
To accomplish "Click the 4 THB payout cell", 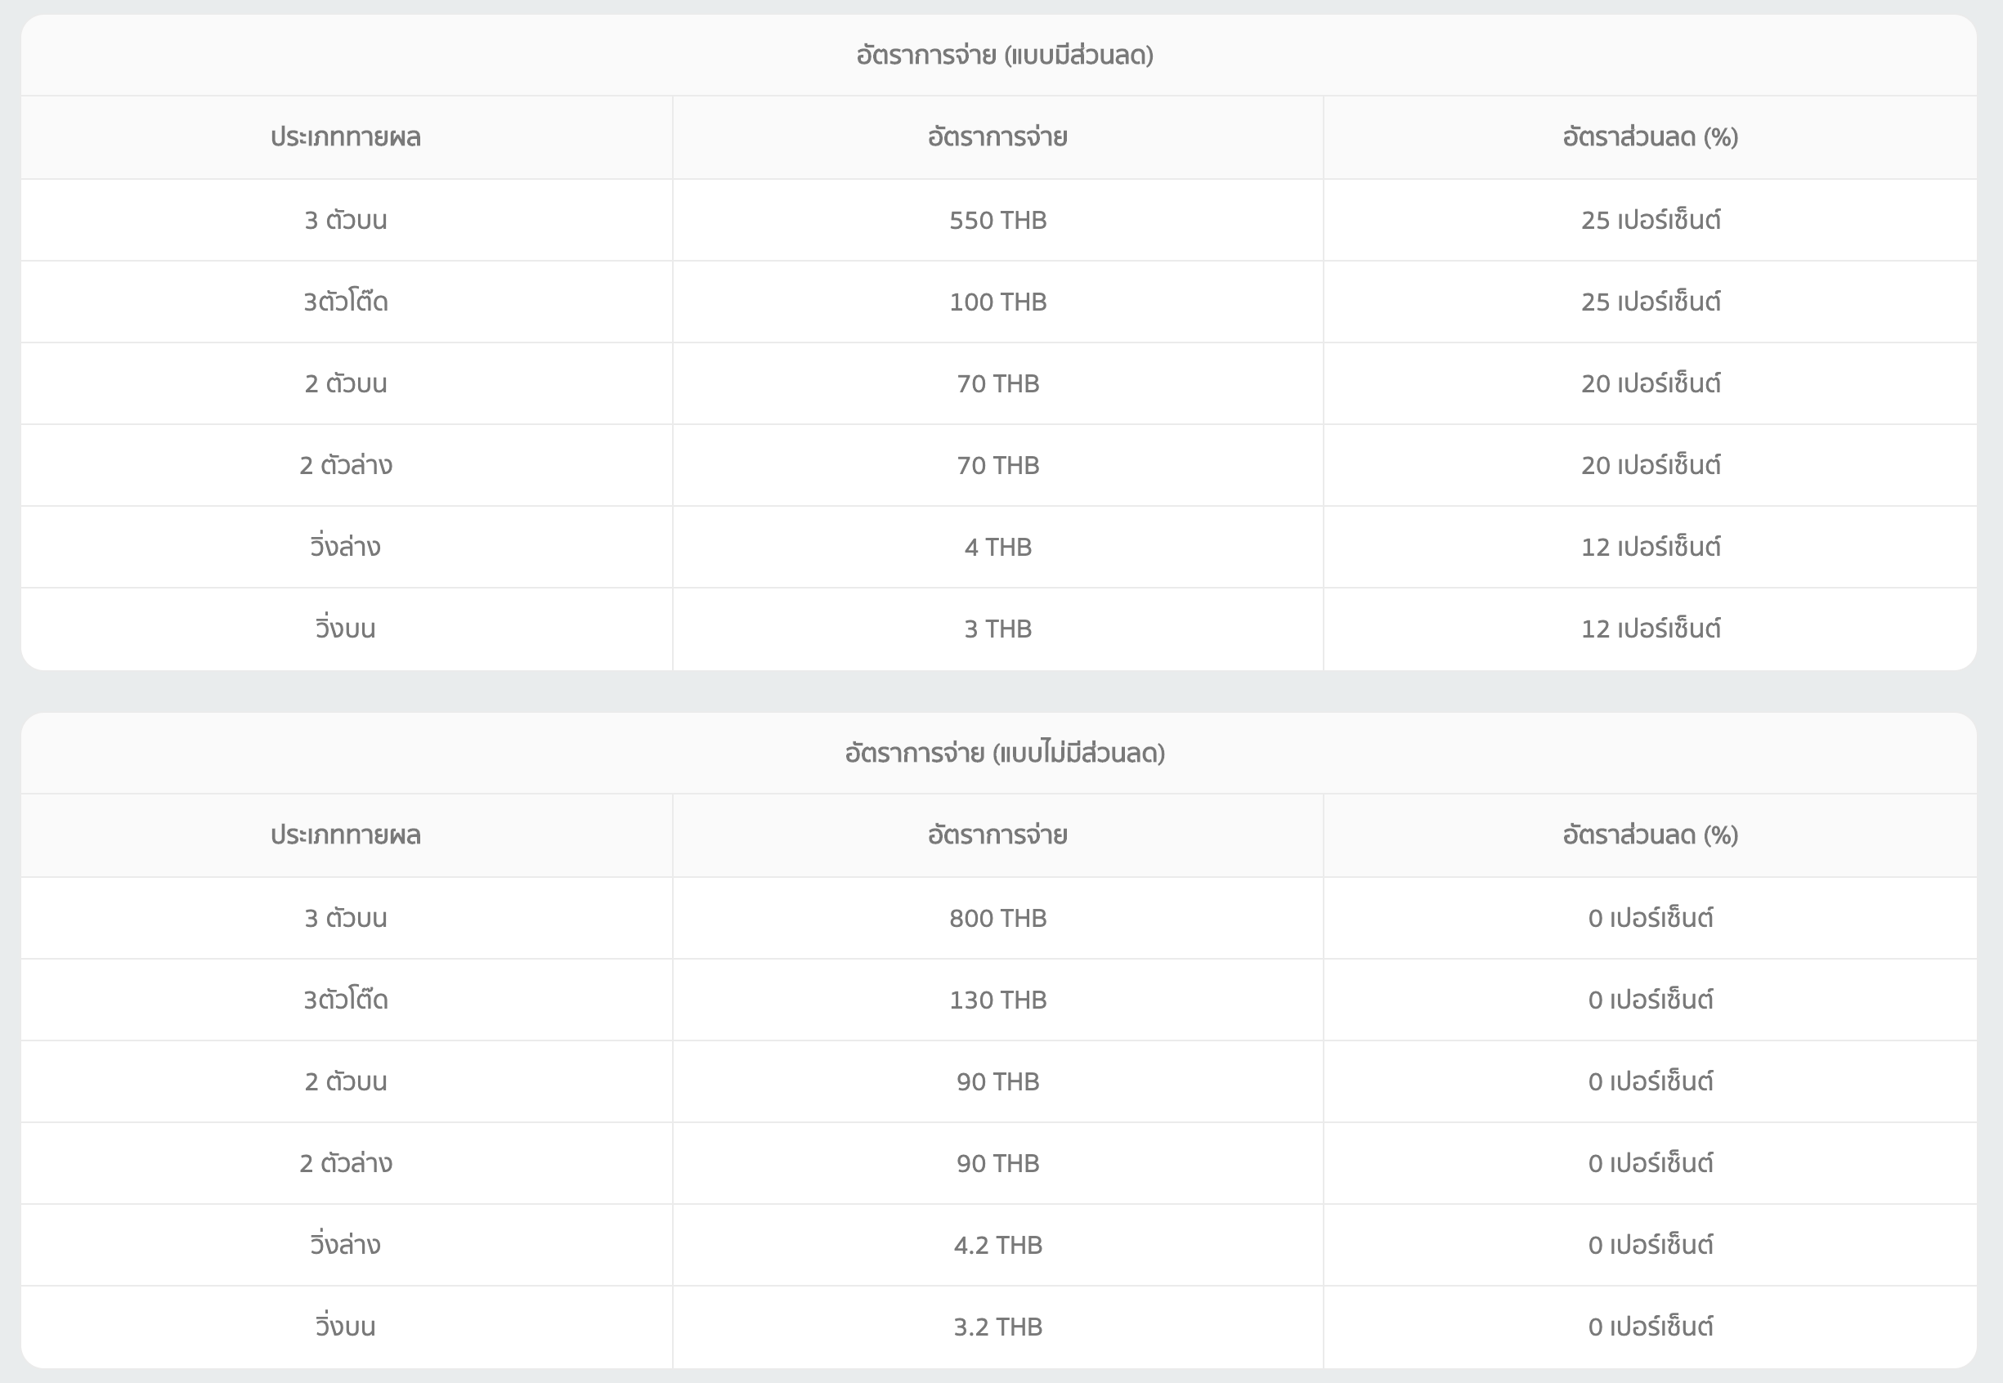I will coord(997,547).
